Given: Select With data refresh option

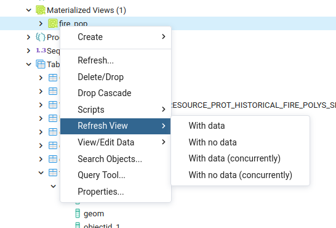Looking at the screenshot, I should pos(240,126).
